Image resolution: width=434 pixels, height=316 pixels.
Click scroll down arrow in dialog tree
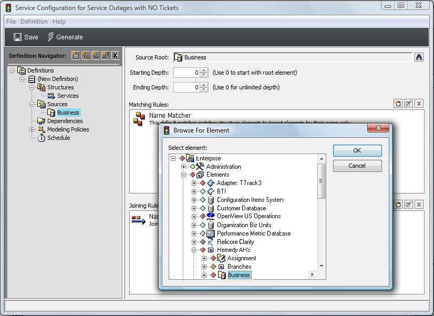(x=322, y=266)
